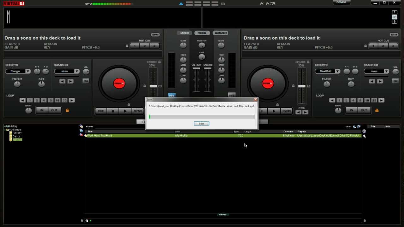
Task: Select left deck loop length 4
Action: [x=44, y=100]
